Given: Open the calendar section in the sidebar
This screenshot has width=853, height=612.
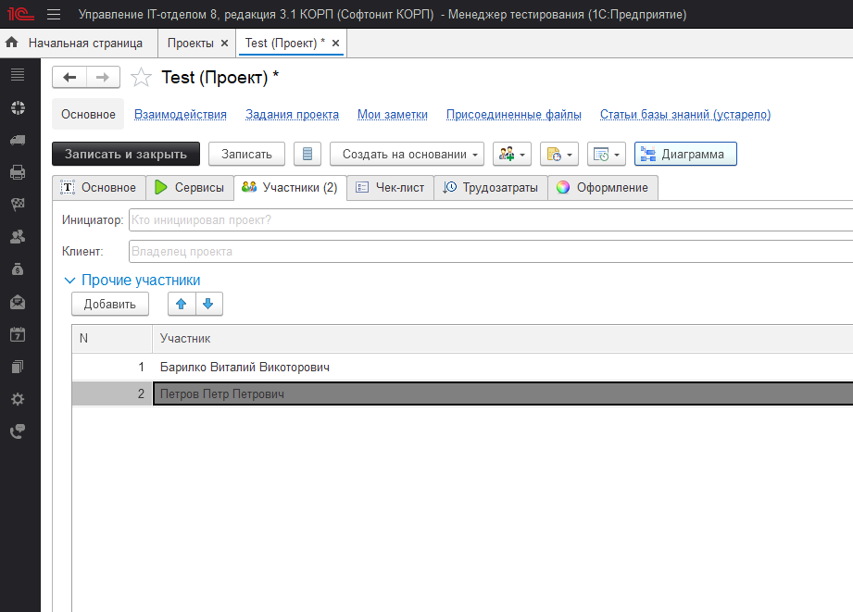Looking at the screenshot, I should 18,334.
